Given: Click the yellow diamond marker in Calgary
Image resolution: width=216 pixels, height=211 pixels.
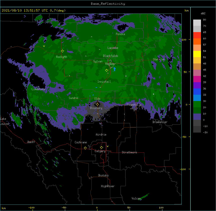Looking at the screenshot, I should tap(101, 148).
